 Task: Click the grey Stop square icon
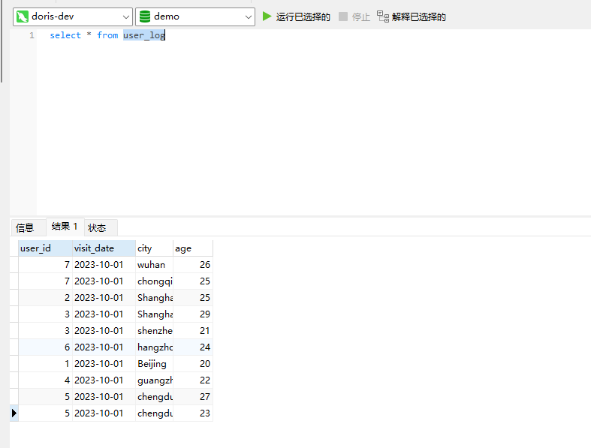pyautogui.click(x=343, y=17)
